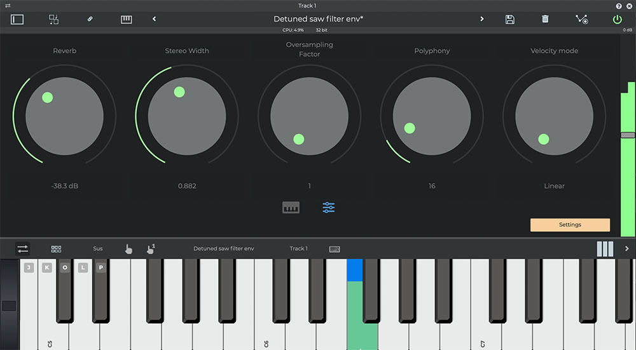Click the keyboard icon in top toolbar
The height and width of the screenshot is (350, 636).
[x=127, y=19]
